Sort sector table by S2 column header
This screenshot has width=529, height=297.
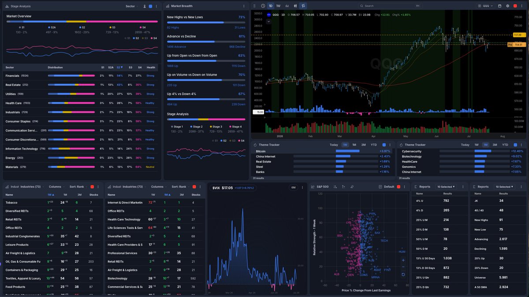(x=119, y=67)
